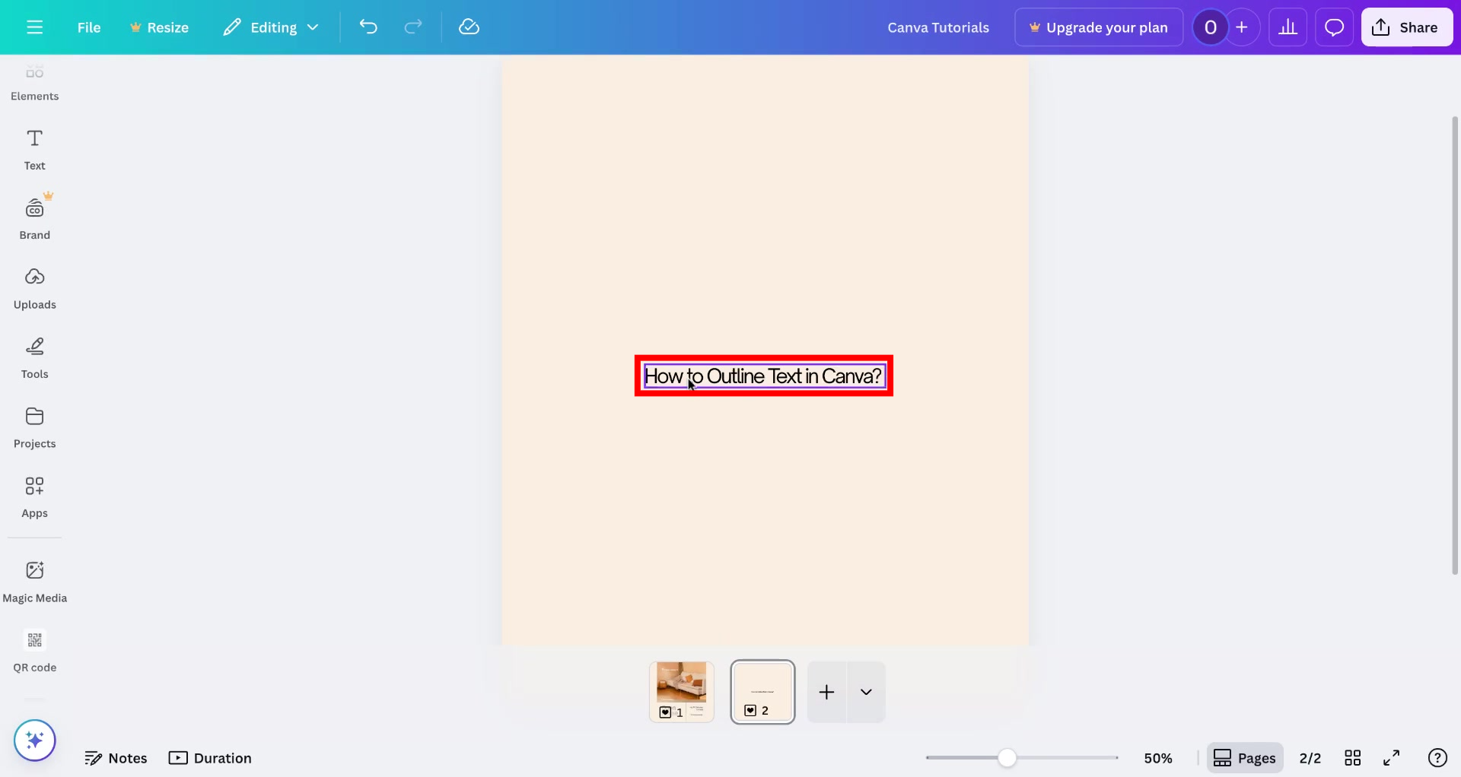Screen dimensions: 1461x777
Task: Open the comments speech bubble
Action: [1334, 27]
